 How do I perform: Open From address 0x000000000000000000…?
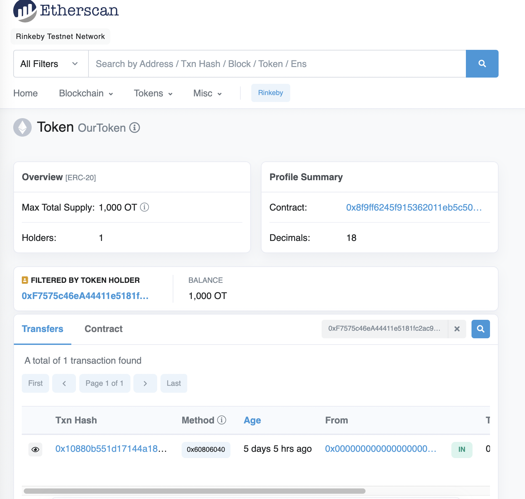click(381, 449)
